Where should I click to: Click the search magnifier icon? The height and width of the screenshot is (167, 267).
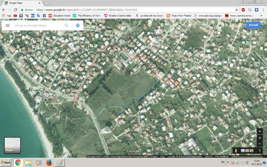pyautogui.click(x=66, y=25)
